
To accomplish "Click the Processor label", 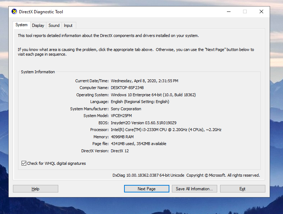I will pyautogui.click(x=100, y=130).
